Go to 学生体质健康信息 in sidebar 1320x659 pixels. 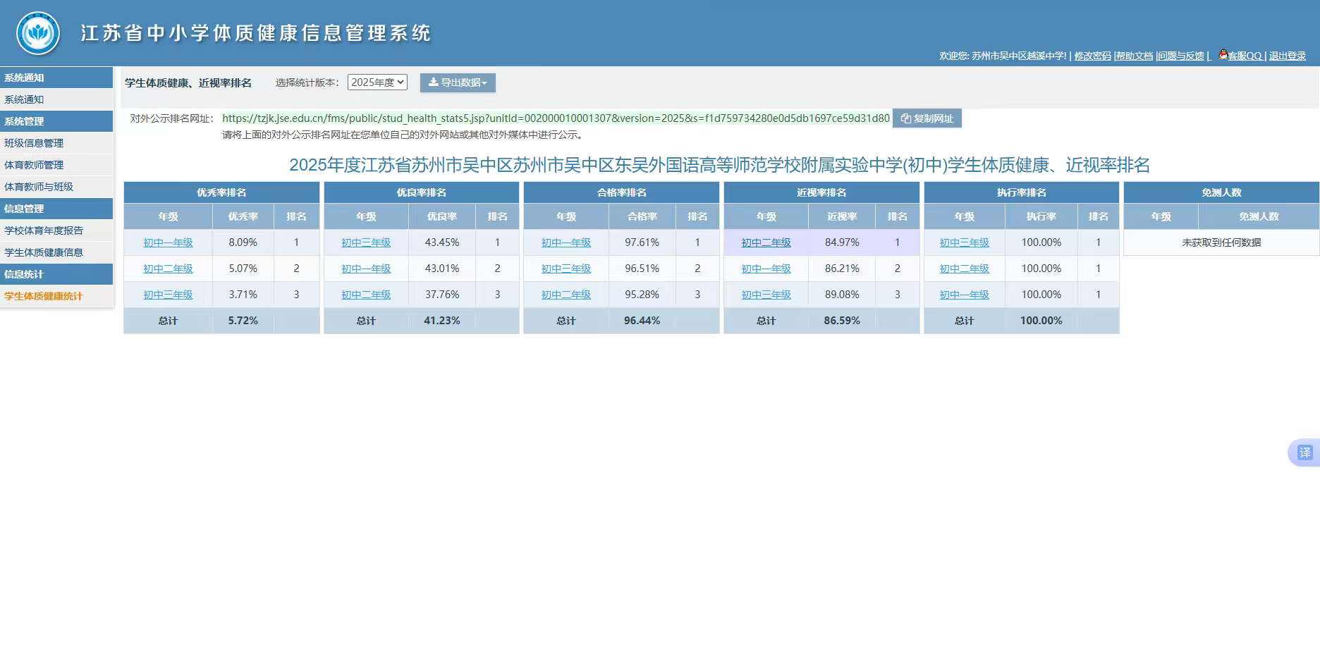(x=44, y=252)
